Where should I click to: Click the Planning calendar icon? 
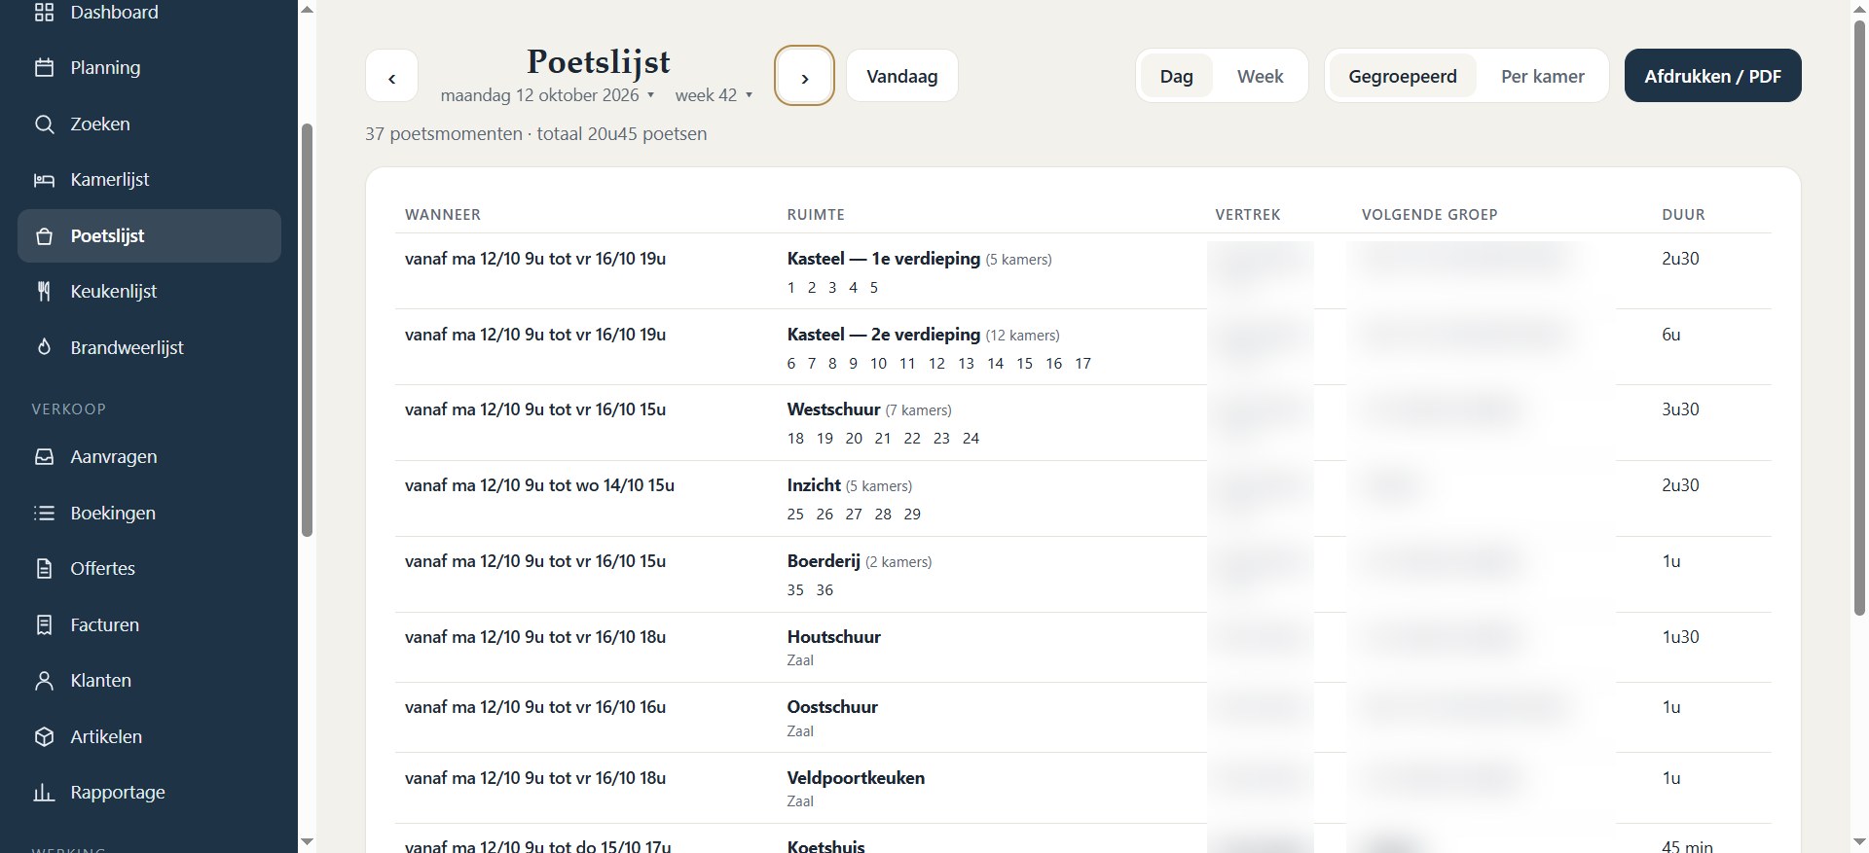point(44,68)
